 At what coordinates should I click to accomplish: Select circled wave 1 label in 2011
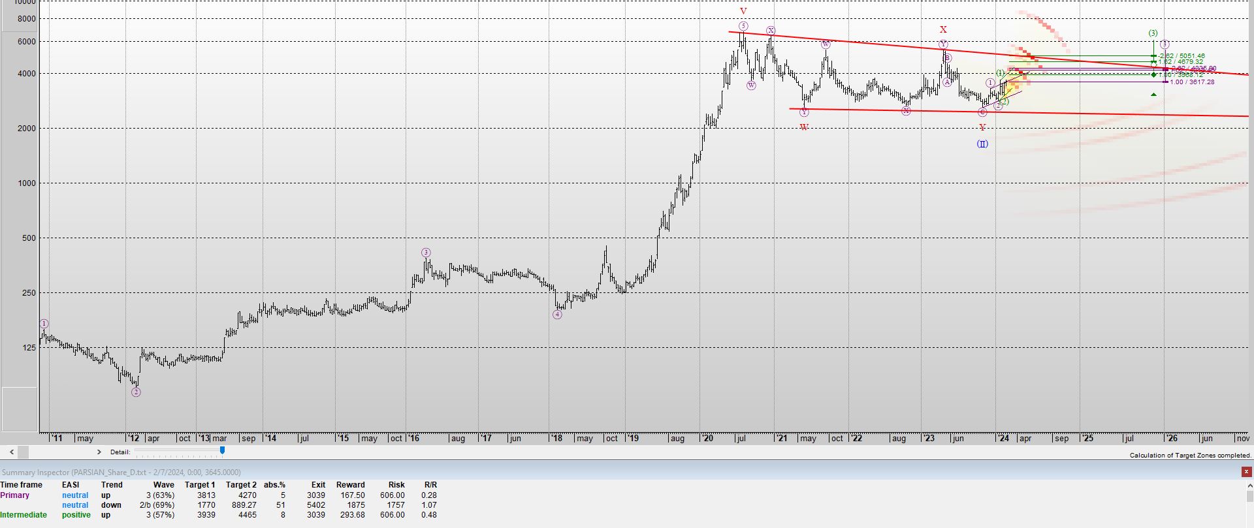click(x=44, y=324)
